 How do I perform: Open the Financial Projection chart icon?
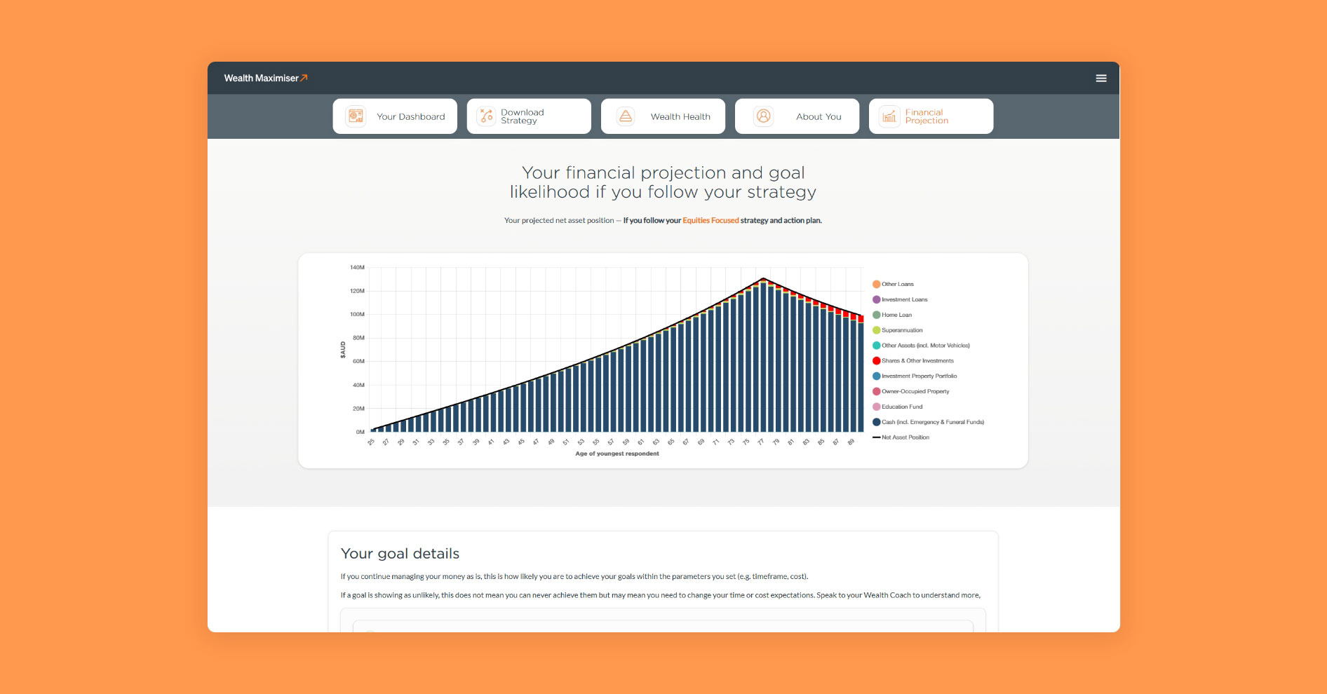click(889, 116)
